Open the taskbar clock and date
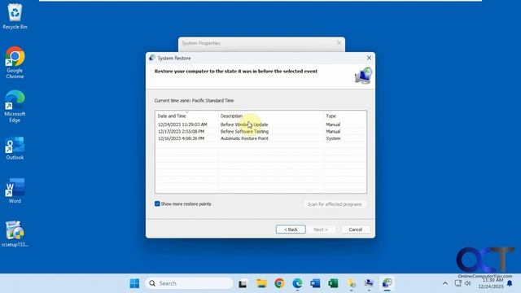Screen dimensions: 521x293 point(491,283)
